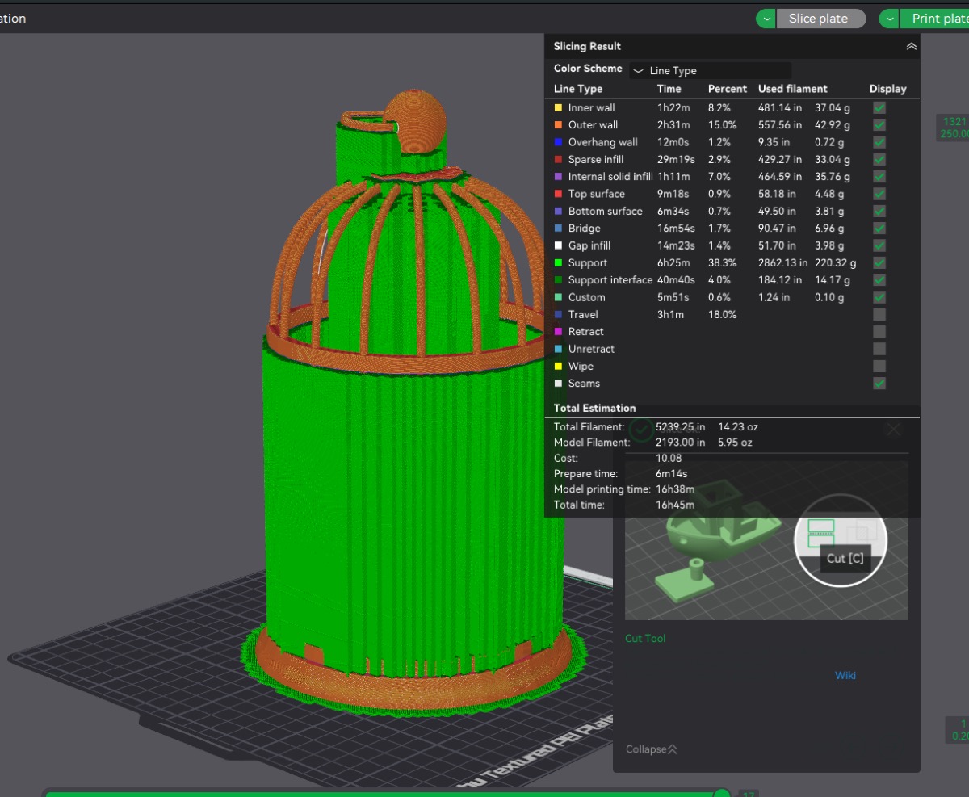Enable Unretract display checkbox
The width and height of the screenshot is (969, 797).
[879, 349]
